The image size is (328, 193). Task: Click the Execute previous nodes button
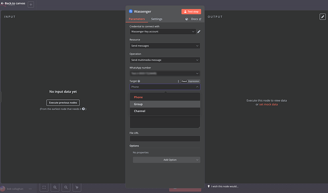tap(63, 102)
